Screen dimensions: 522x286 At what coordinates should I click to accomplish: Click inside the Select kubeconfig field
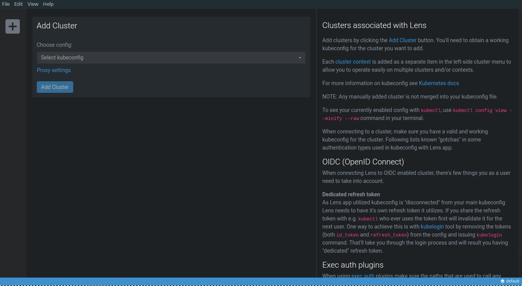[153, 58]
